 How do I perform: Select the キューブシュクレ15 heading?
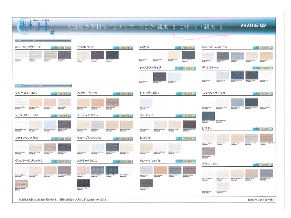(89, 138)
